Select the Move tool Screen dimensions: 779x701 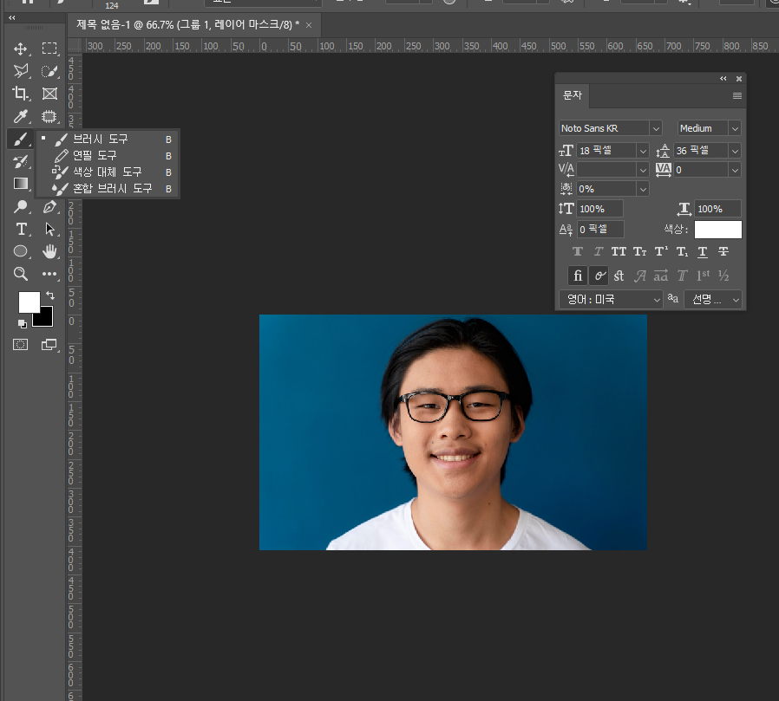pyautogui.click(x=20, y=49)
